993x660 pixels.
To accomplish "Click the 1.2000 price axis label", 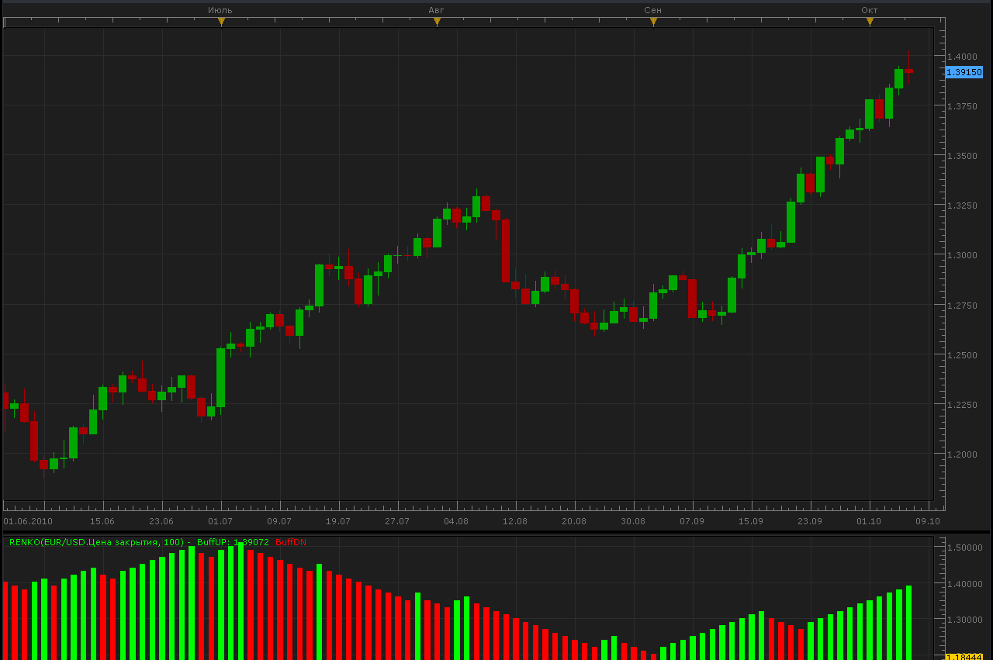I will [x=961, y=454].
